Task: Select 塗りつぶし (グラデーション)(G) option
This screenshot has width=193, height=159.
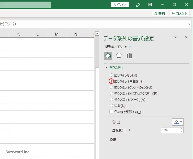Action: click(111, 87)
